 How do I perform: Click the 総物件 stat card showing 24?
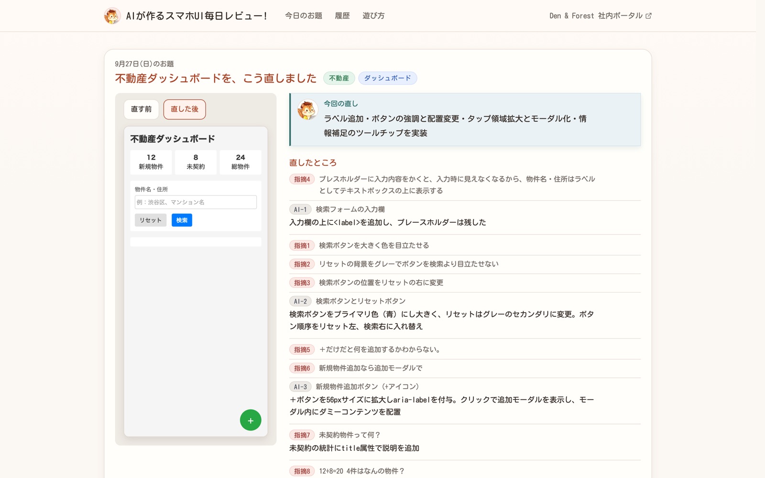pyautogui.click(x=240, y=162)
